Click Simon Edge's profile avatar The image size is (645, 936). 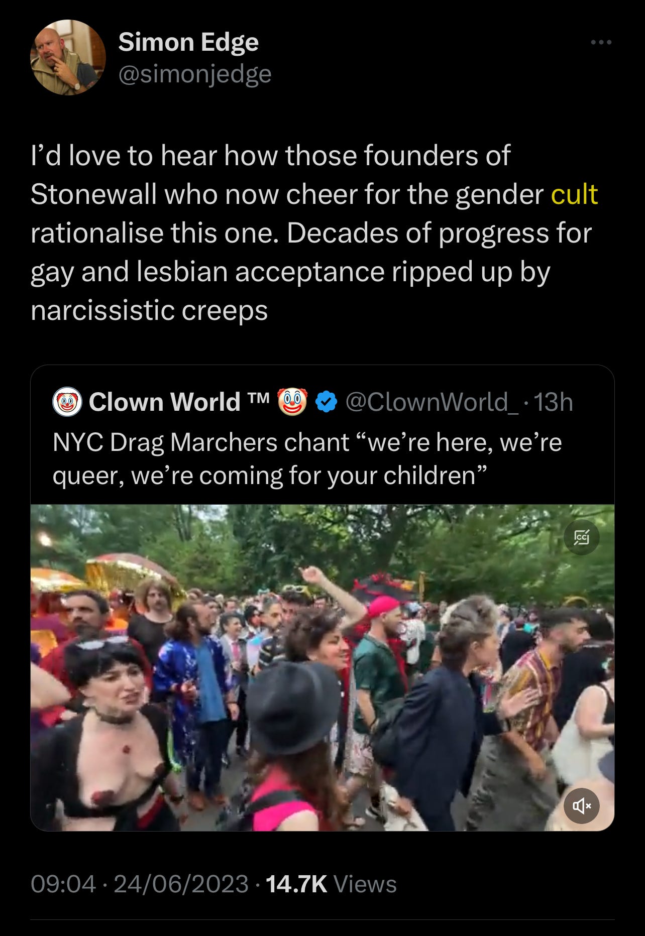(x=68, y=57)
